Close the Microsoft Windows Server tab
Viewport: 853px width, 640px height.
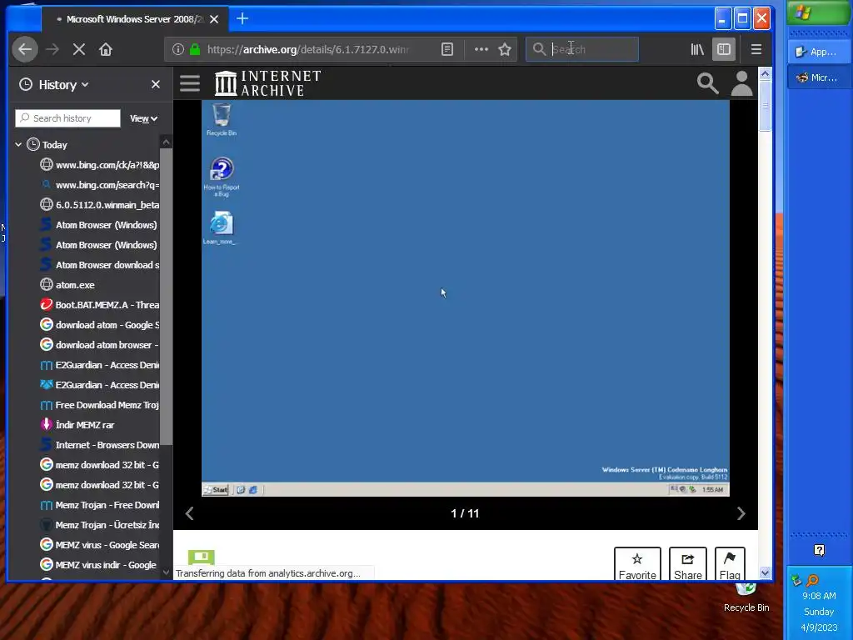pos(214,19)
